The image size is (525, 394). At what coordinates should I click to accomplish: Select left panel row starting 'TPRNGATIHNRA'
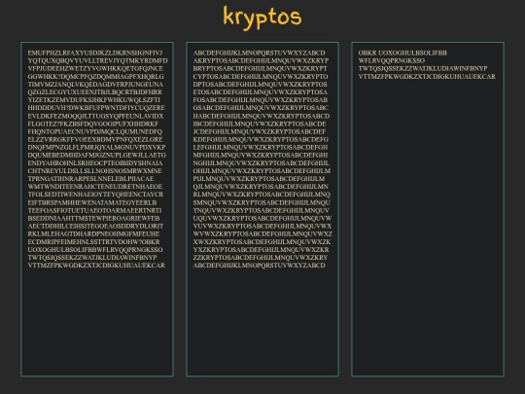click(91, 179)
